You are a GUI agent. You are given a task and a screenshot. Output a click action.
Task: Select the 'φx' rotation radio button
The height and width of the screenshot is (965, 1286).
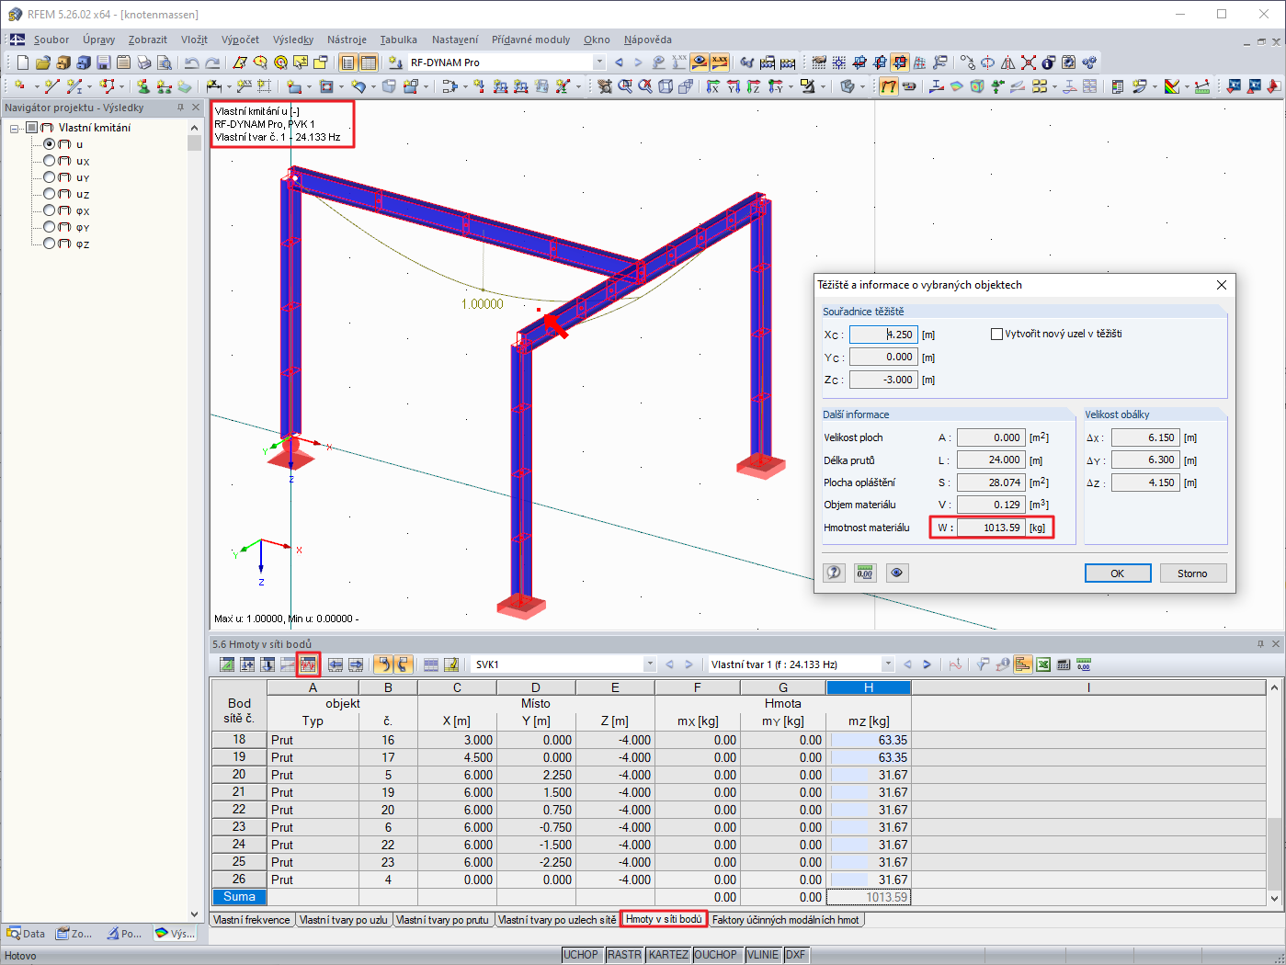coord(50,210)
